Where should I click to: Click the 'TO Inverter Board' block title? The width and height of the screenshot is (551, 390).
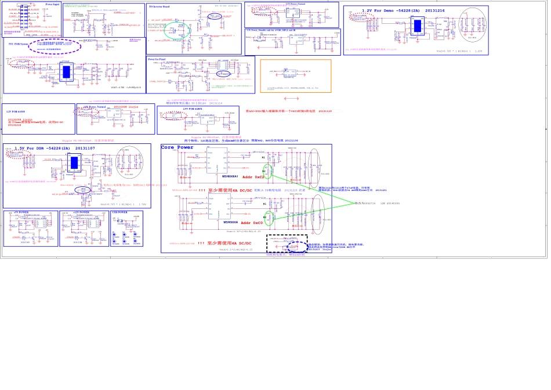(x=159, y=6)
